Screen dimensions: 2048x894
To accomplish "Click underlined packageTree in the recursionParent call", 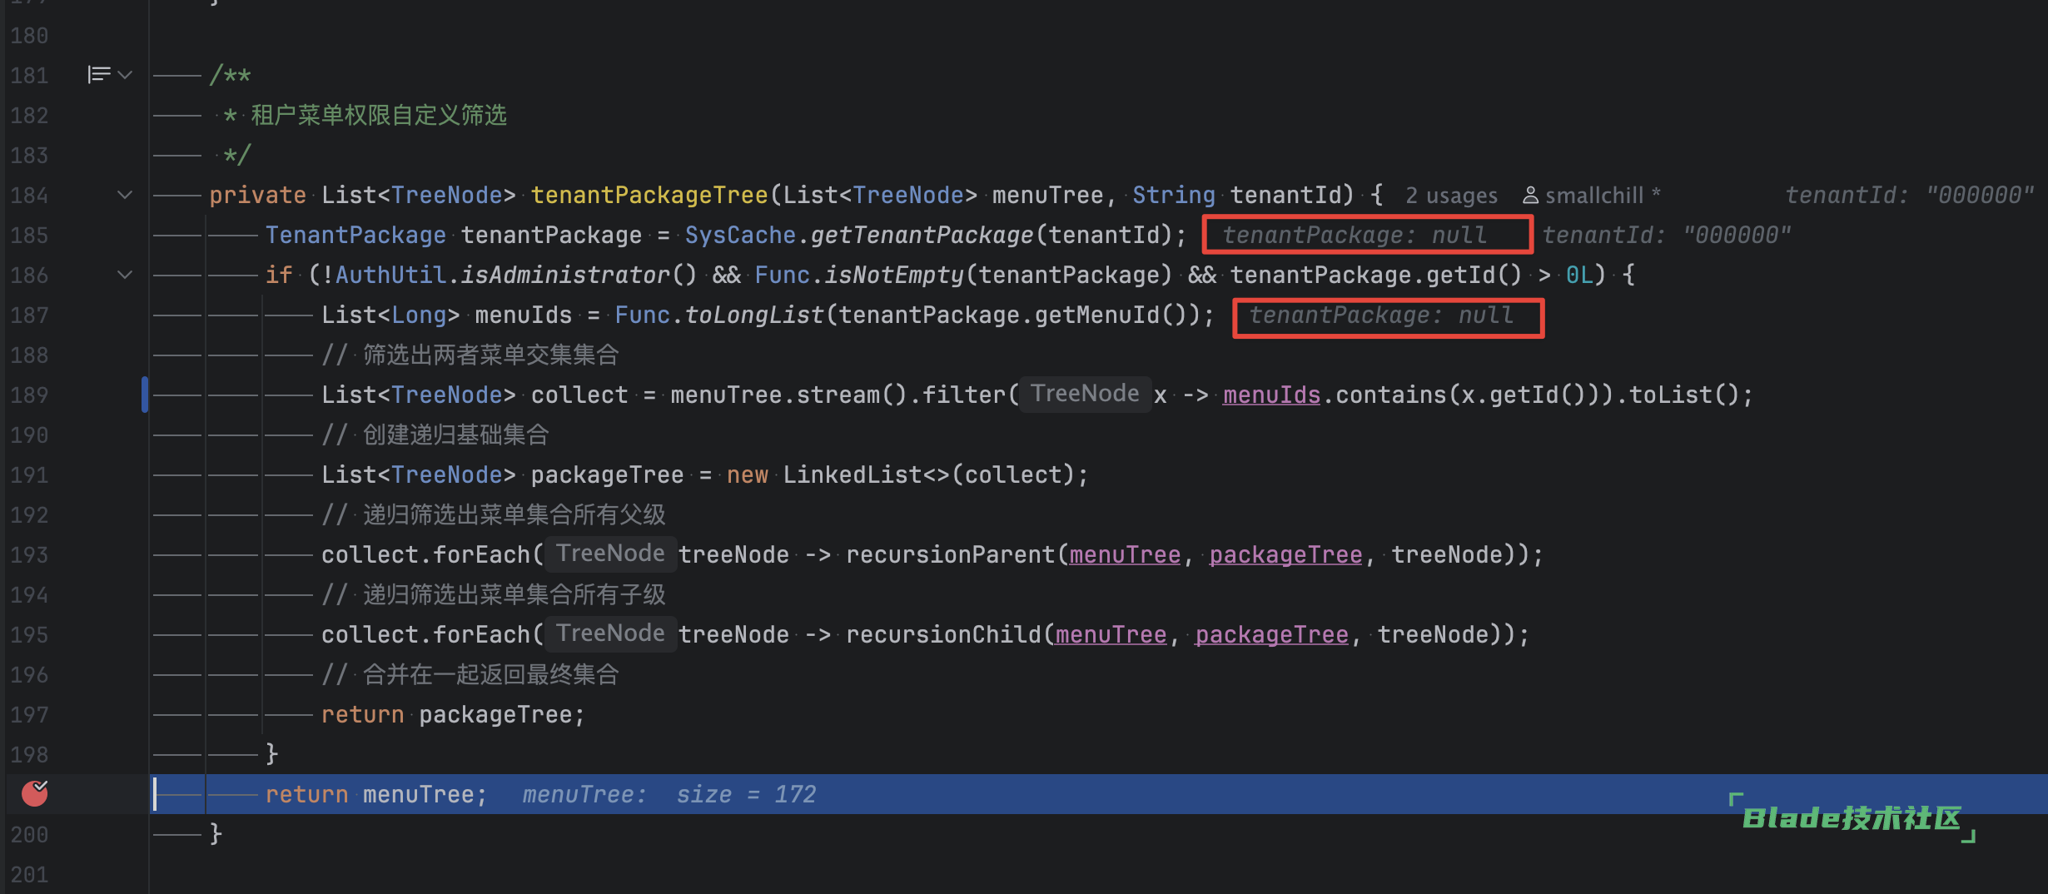I will [x=1285, y=554].
